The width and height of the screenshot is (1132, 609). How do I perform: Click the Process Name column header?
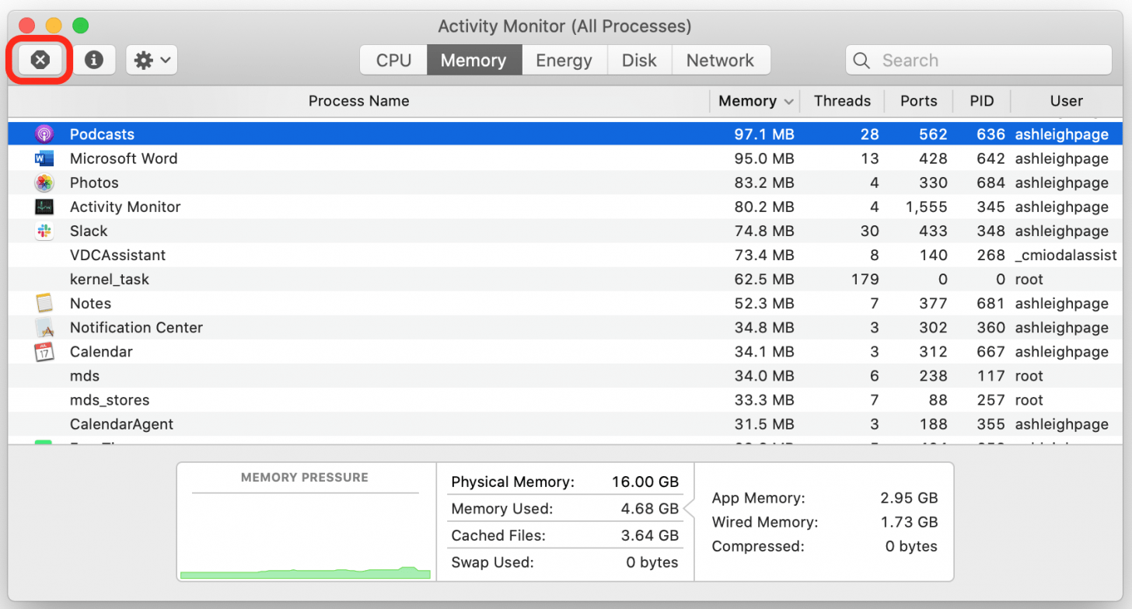click(x=358, y=101)
